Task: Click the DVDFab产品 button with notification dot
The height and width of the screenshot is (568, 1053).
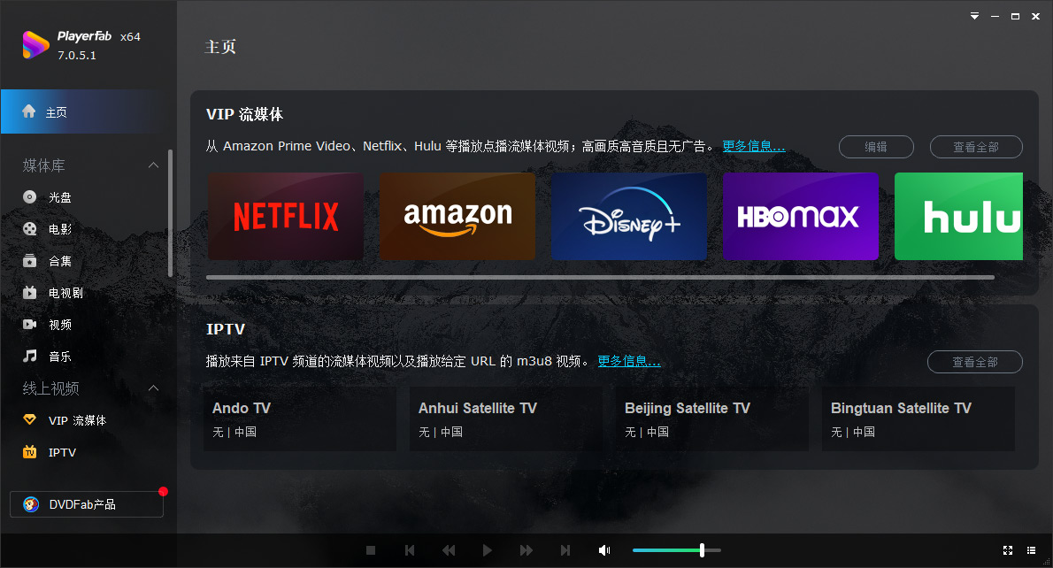Action: [86, 503]
